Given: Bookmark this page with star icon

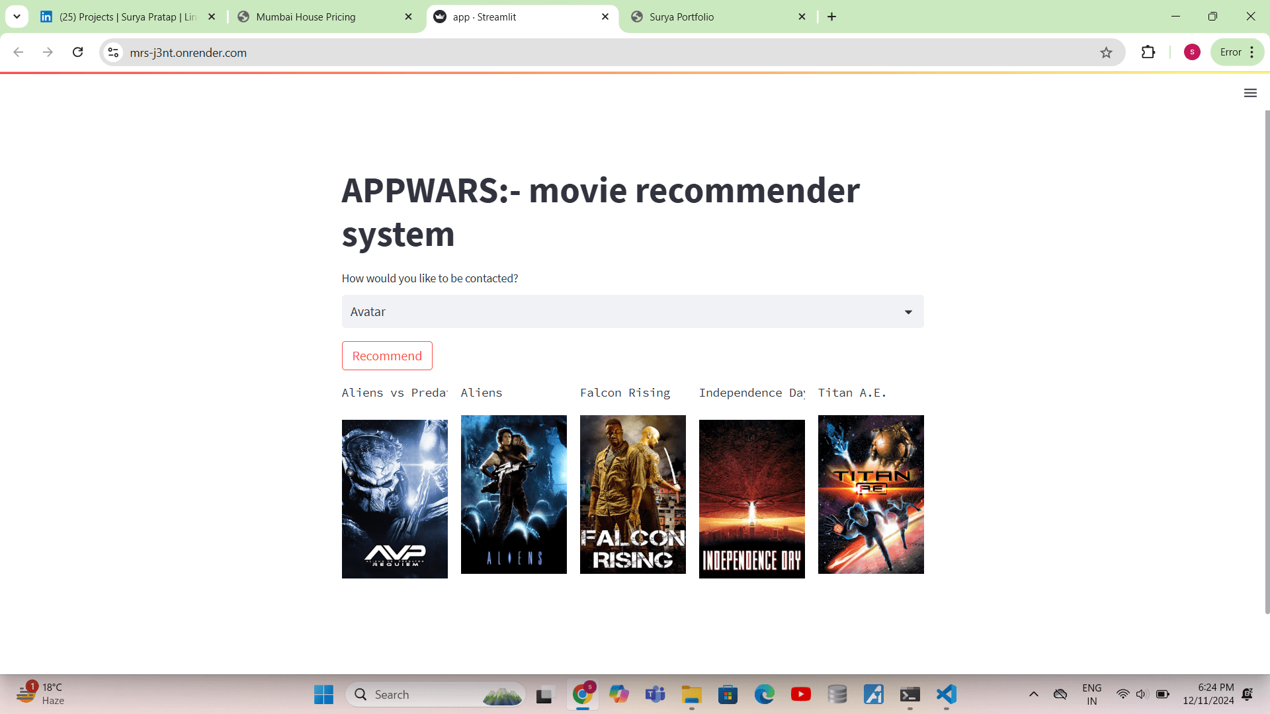Looking at the screenshot, I should [x=1106, y=53].
